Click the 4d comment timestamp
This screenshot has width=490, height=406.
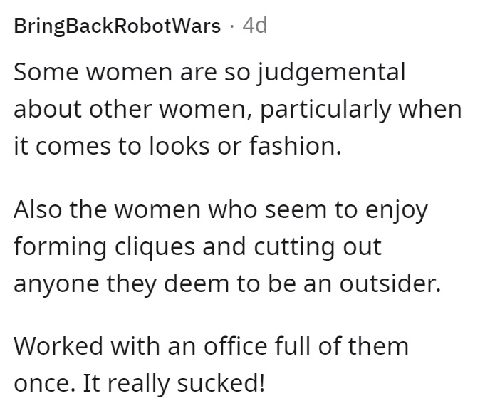pos(255,26)
